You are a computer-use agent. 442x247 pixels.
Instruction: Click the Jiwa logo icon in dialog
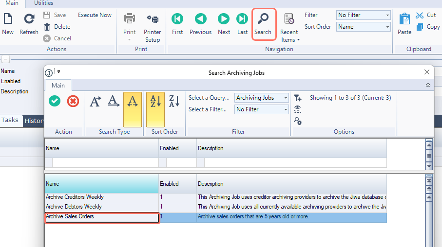(49, 73)
